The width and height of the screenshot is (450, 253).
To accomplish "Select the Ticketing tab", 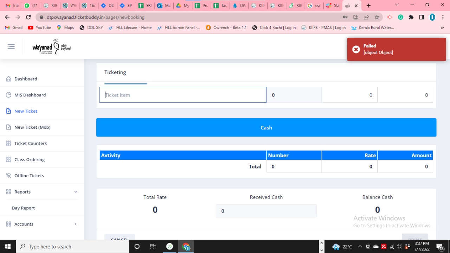I will [x=115, y=72].
